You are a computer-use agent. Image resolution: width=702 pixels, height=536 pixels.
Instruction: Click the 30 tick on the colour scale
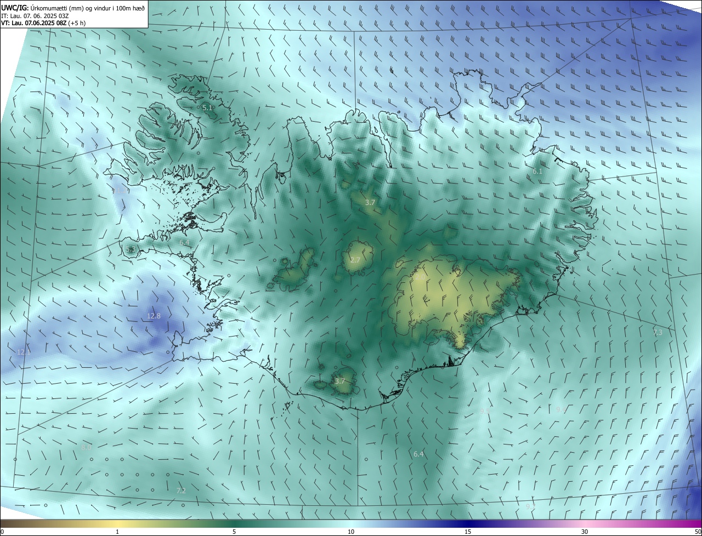(x=585, y=532)
